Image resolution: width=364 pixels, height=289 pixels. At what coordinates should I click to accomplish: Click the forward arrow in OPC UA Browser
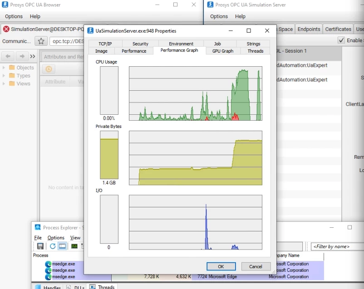coord(21,57)
